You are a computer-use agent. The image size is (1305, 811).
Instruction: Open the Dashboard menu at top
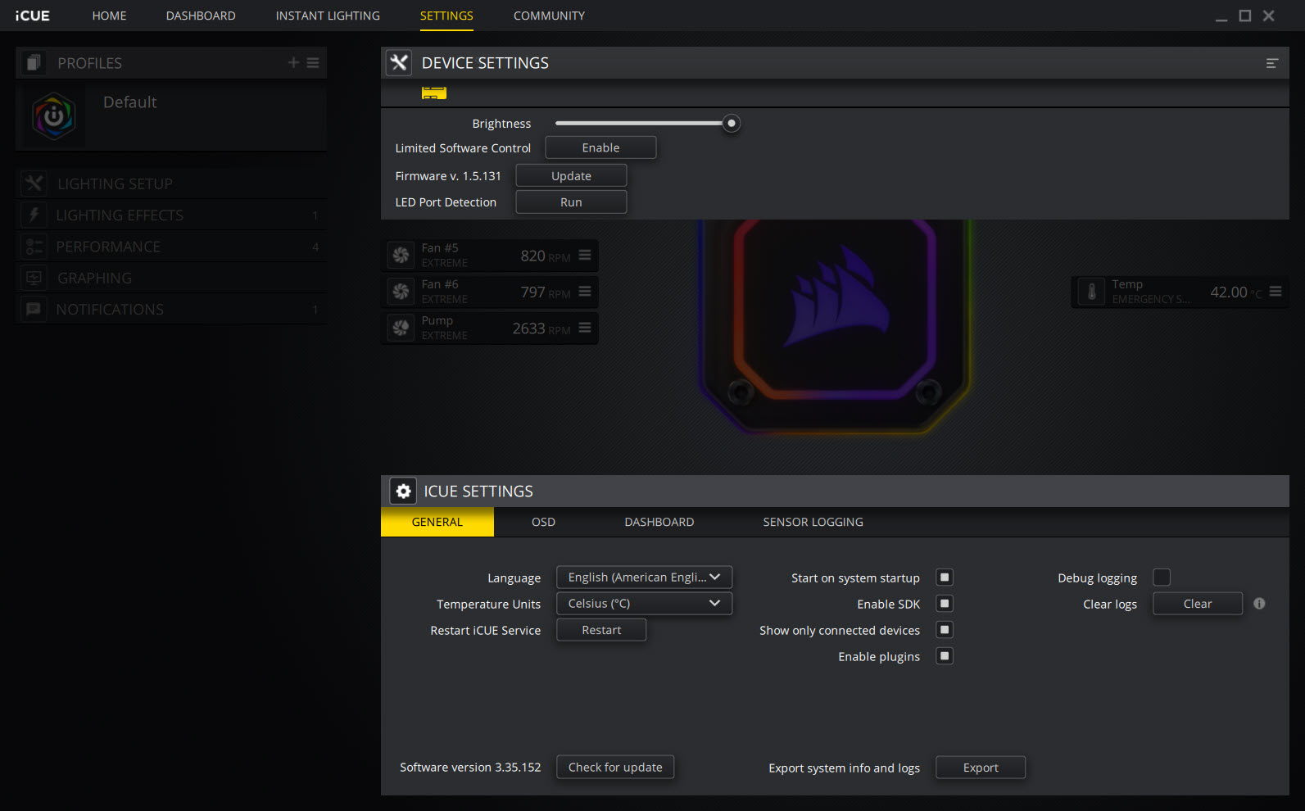(x=201, y=16)
